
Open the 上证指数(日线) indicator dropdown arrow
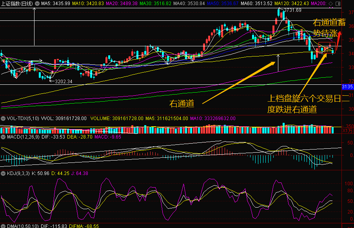click(x=37, y=4)
